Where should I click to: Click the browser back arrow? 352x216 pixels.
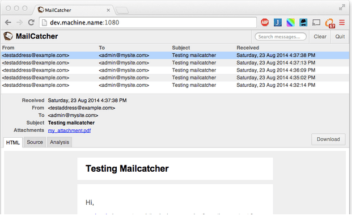pos(8,23)
